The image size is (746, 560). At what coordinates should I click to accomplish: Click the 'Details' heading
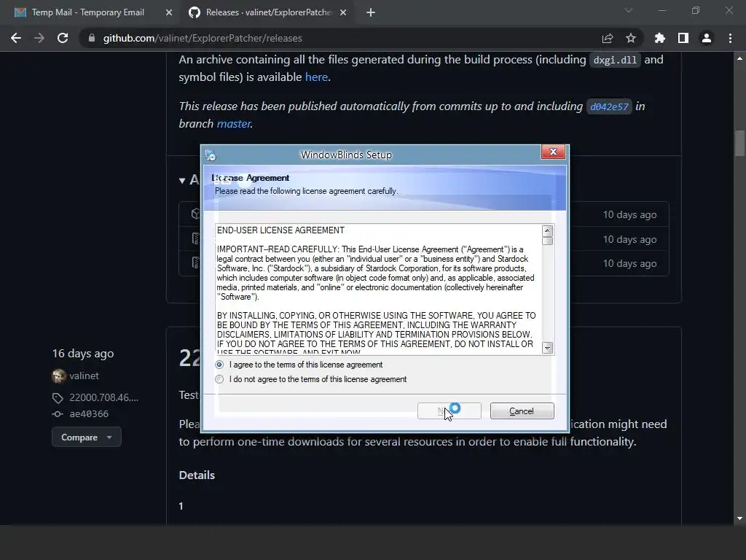197,475
